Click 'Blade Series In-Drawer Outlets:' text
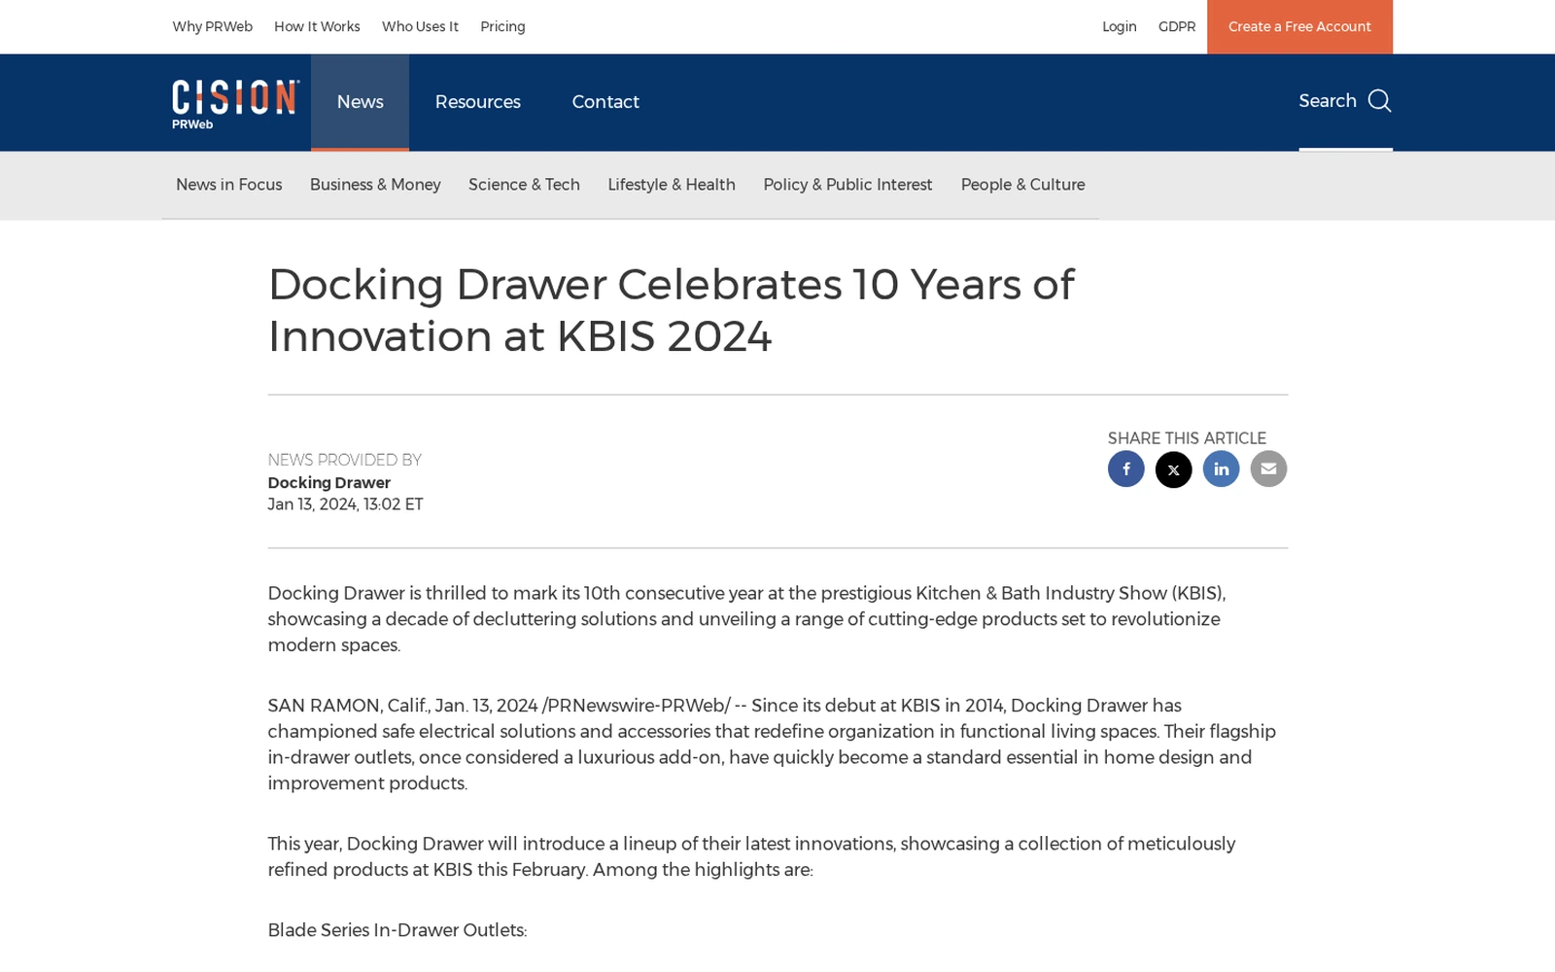 [397, 930]
